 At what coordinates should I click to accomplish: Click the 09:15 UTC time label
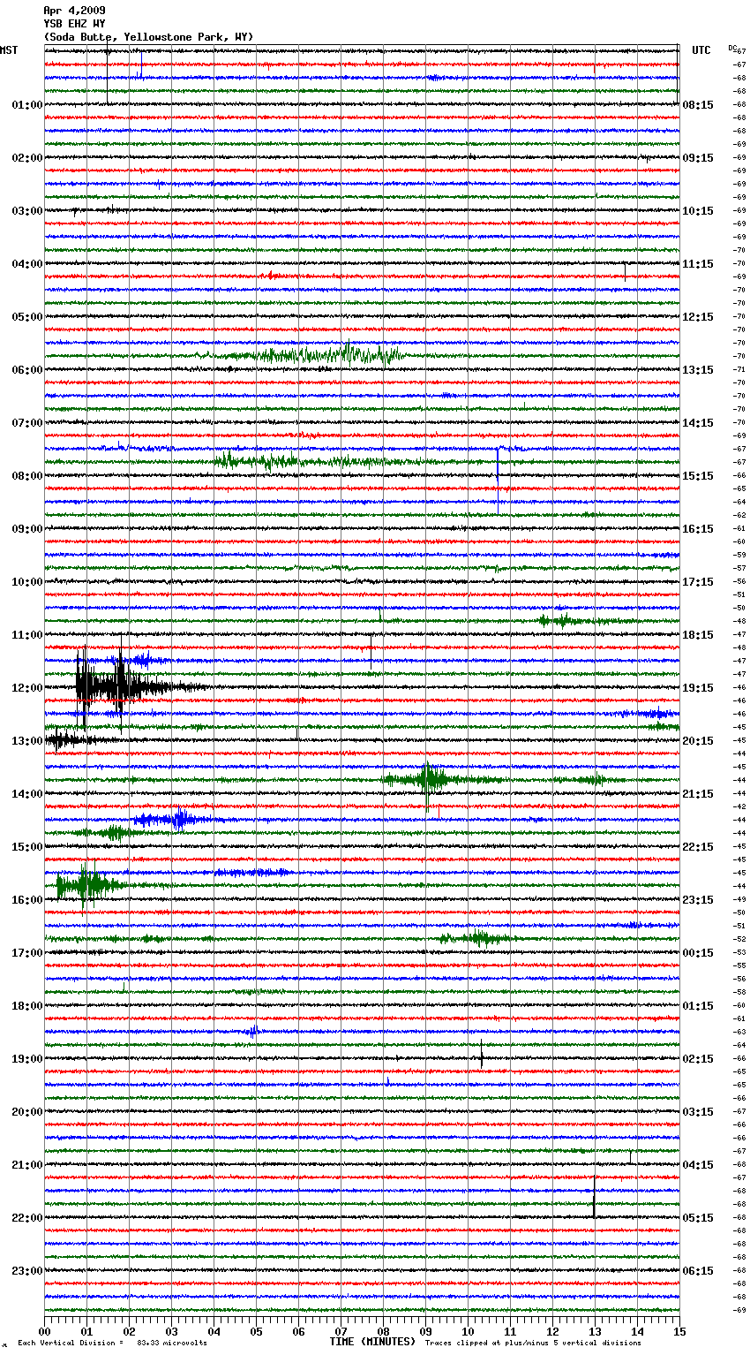(698, 158)
